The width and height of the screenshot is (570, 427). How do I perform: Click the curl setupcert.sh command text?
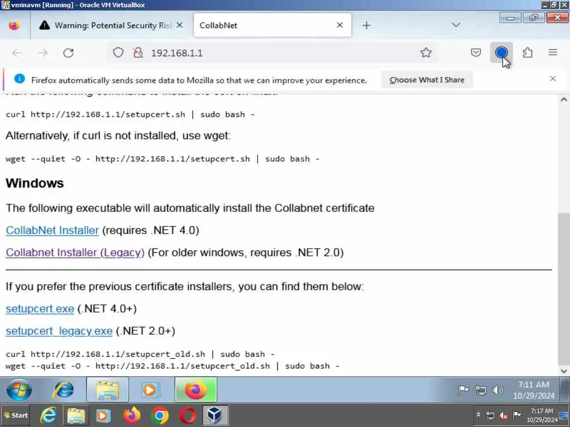(130, 115)
